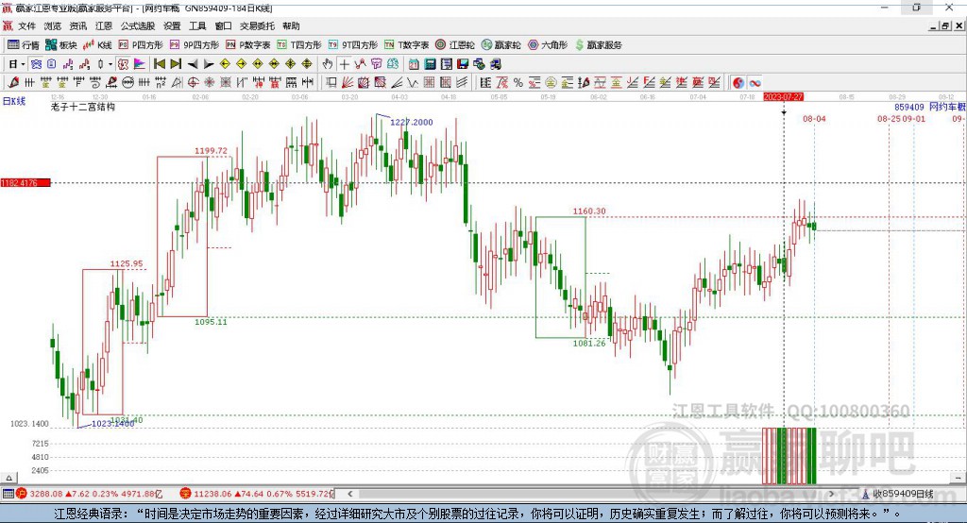Select the zigzag wave line tool
This screenshot has height=523, width=967.
pos(412,83)
